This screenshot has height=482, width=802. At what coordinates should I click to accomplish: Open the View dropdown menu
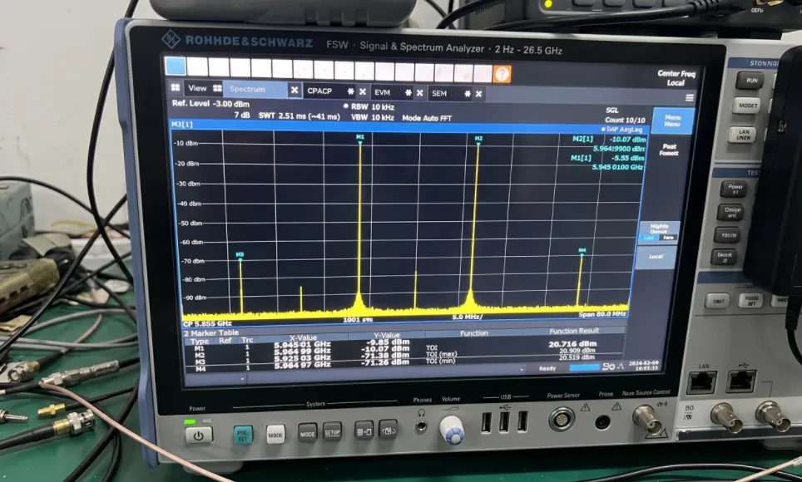[197, 87]
